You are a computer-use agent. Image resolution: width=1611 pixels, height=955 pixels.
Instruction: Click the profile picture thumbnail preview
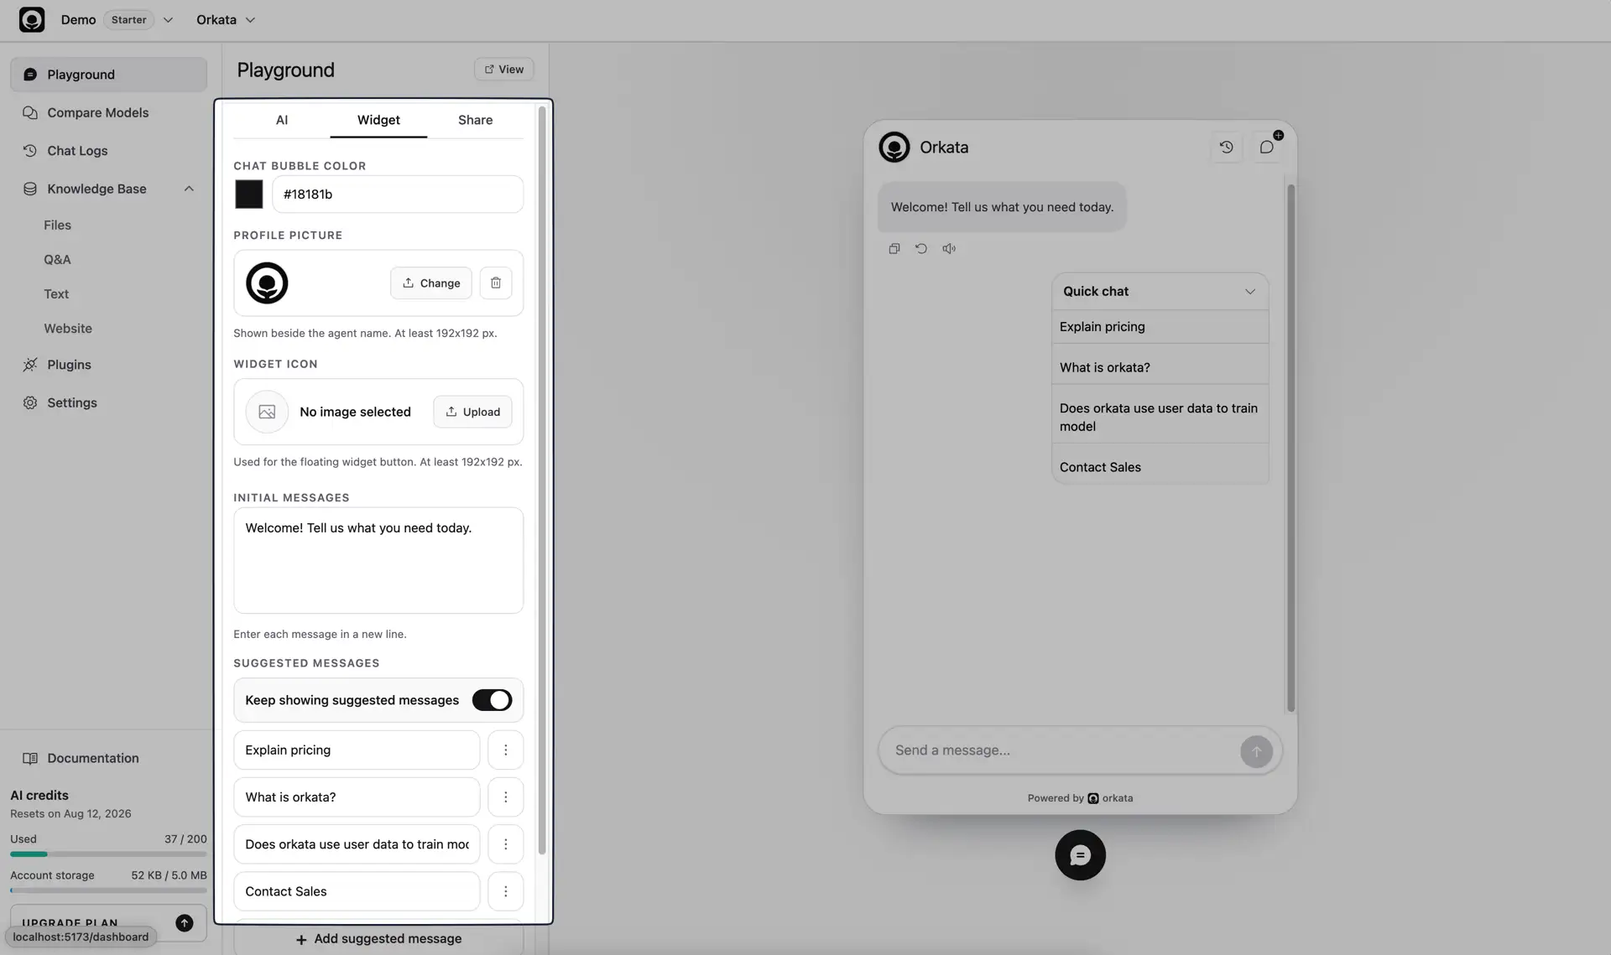pos(267,283)
